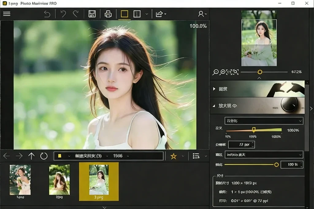This screenshot has height=209, width=314.
Task: Click the refresh folder icon
Action: pyautogui.click(x=44, y=156)
